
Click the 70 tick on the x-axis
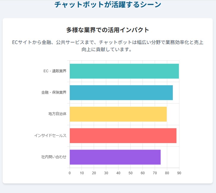pyautogui.click(x=155, y=173)
